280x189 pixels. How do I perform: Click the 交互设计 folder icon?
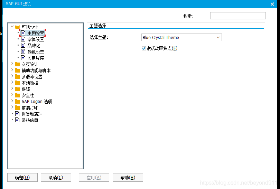click(x=17, y=64)
